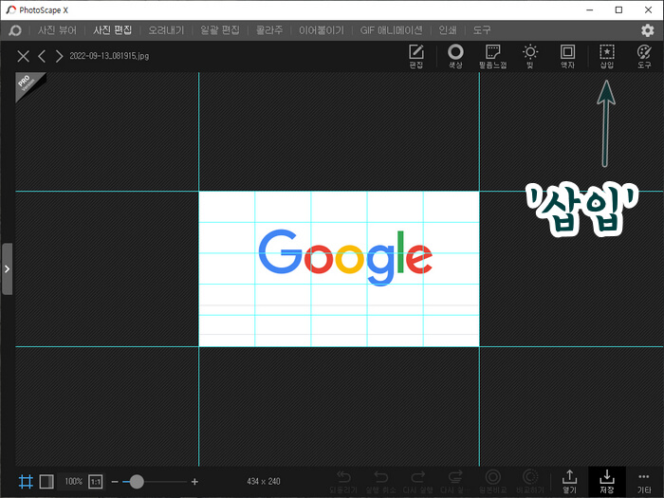The width and height of the screenshot is (664, 498).
Task: Open the GIF 애니메이션 tab
Action: (391, 30)
